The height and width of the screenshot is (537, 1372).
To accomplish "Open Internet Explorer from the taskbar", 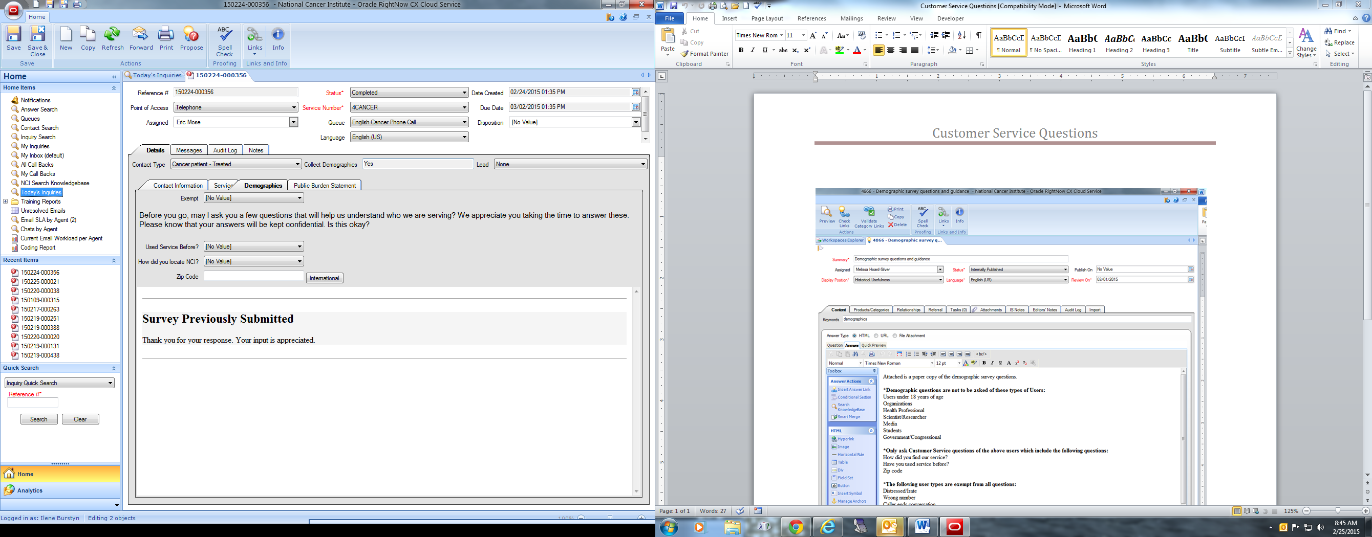I will (827, 527).
